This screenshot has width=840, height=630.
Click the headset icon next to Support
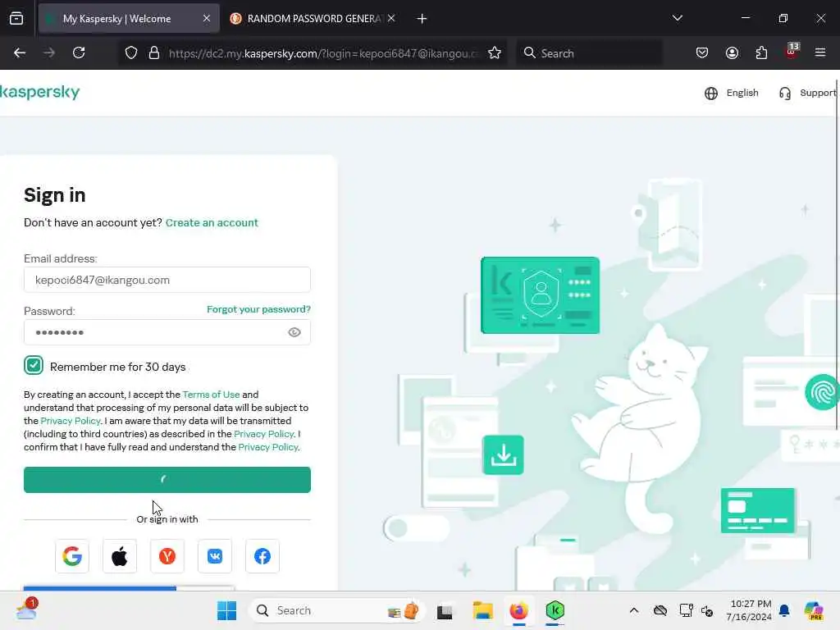(785, 94)
